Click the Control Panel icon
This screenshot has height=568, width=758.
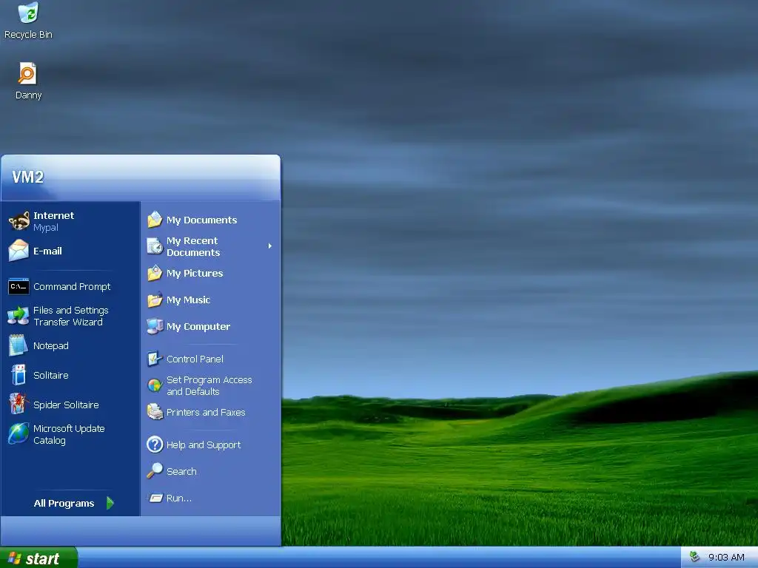pyautogui.click(x=155, y=359)
